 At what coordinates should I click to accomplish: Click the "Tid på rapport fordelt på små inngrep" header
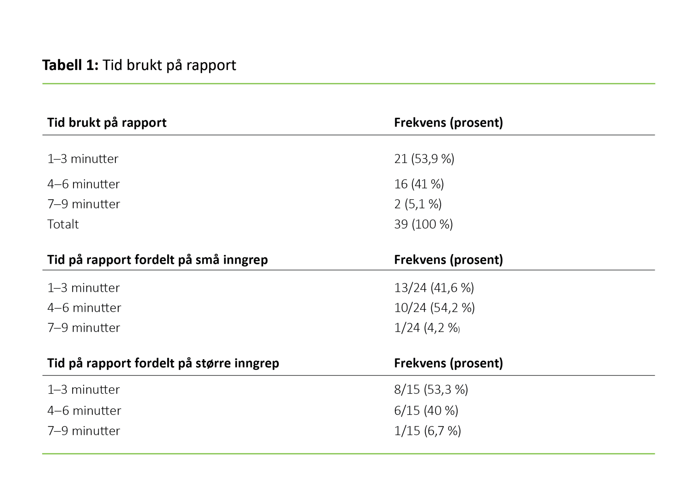click(x=157, y=260)
